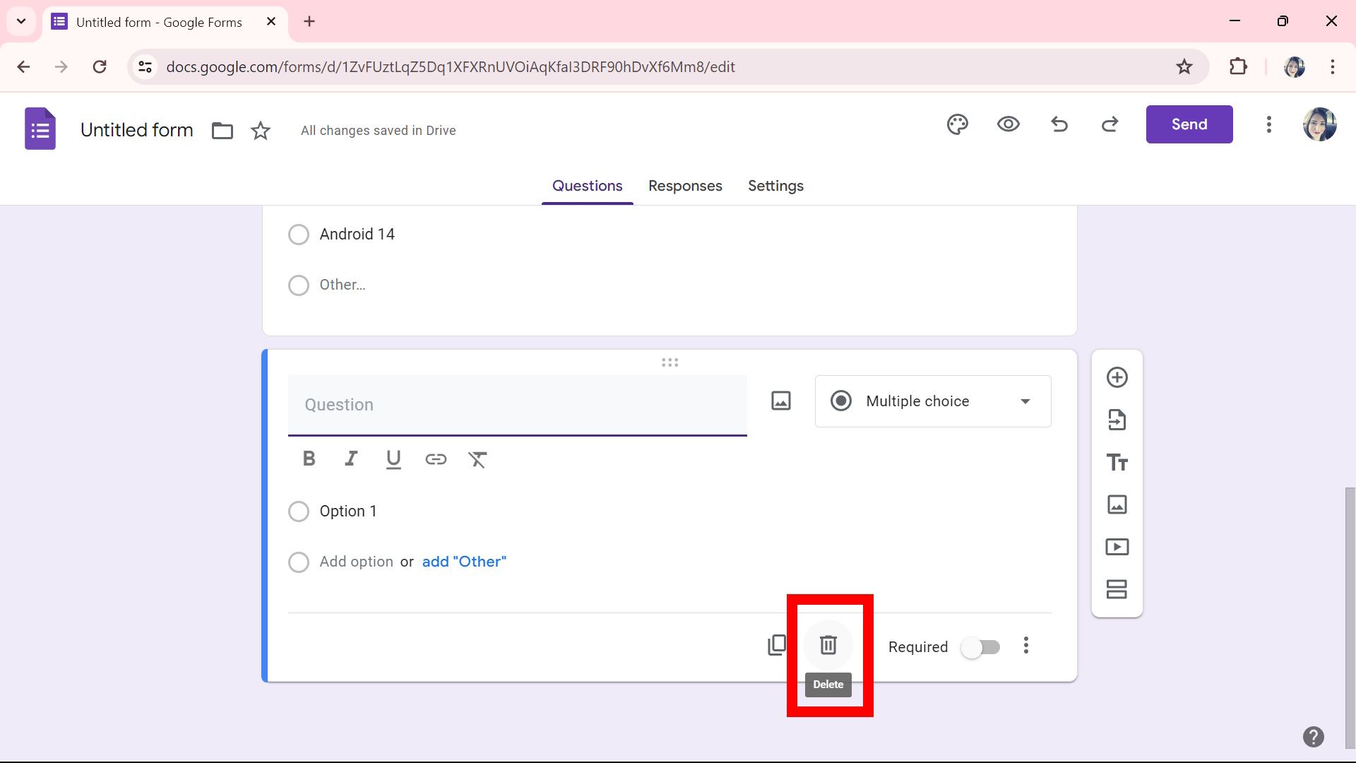The width and height of the screenshot is (1356, 763).
Task: Apply bold formatting to the question
Action: click(309, 459)
